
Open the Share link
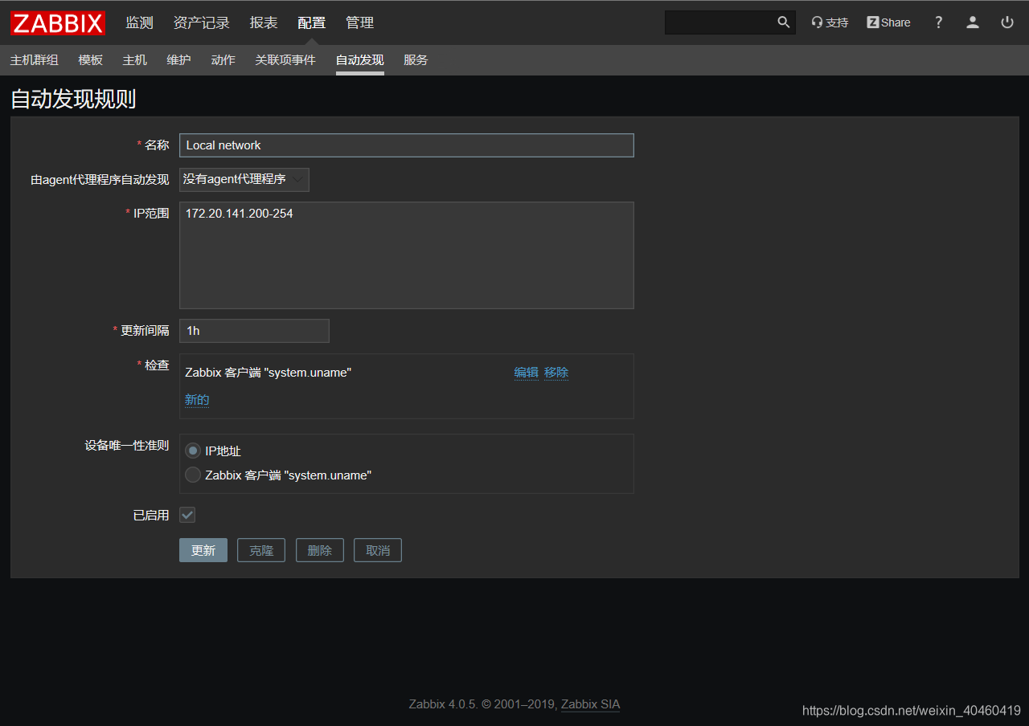click(x=888, y=22)
